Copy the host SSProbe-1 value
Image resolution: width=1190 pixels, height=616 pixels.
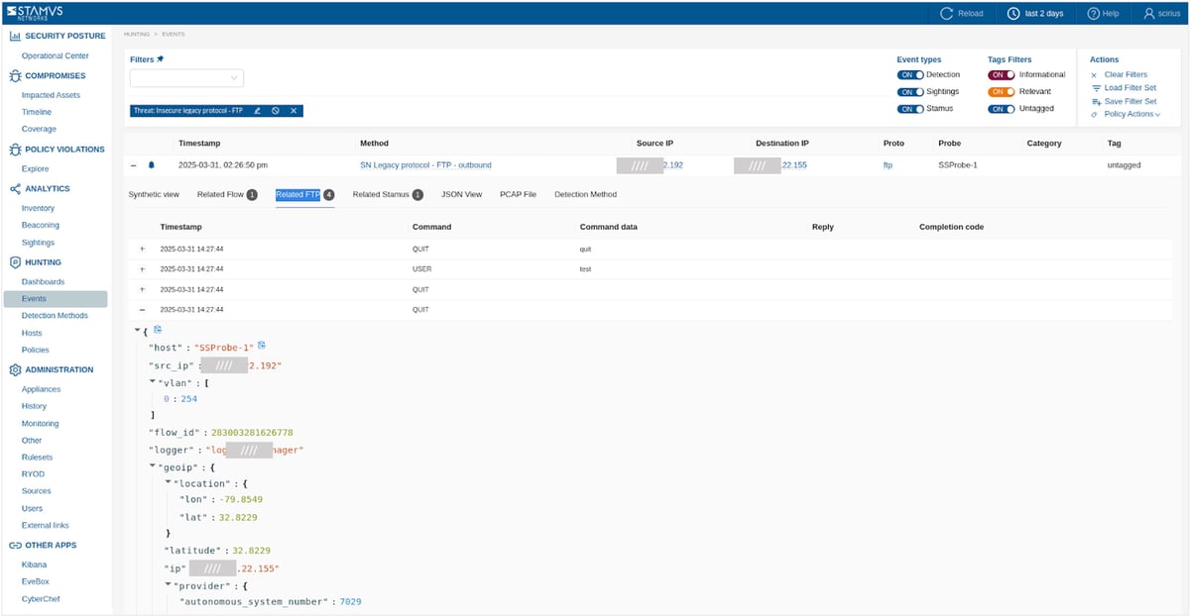tap(262, 346)
